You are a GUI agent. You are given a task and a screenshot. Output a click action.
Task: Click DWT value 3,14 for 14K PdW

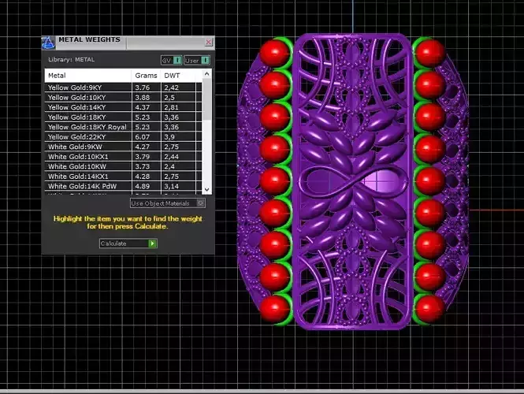(172, 186)
